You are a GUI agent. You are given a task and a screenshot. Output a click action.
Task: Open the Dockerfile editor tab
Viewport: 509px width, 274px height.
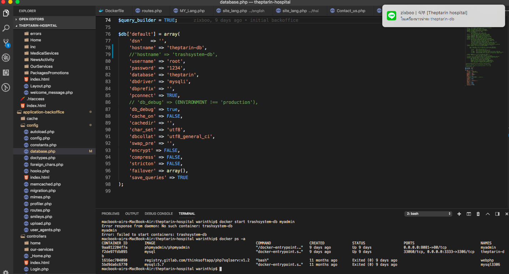114,11
